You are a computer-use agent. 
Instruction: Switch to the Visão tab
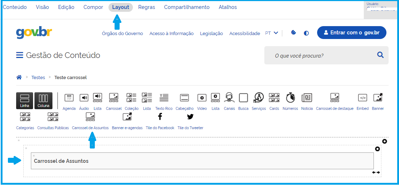42,8
